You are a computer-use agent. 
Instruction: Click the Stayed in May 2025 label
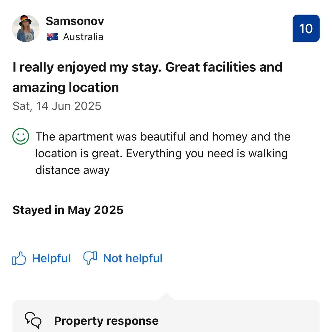(68, 210)
